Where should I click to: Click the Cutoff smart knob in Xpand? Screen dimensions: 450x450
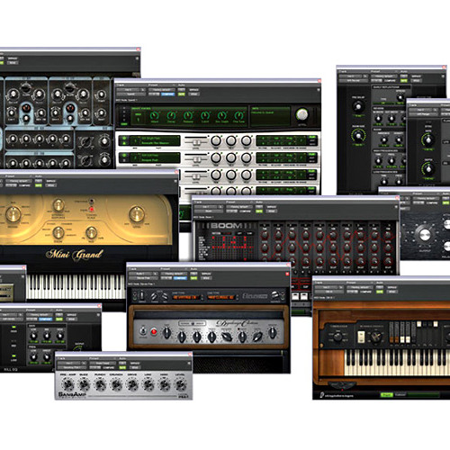(x=205, y=115)
